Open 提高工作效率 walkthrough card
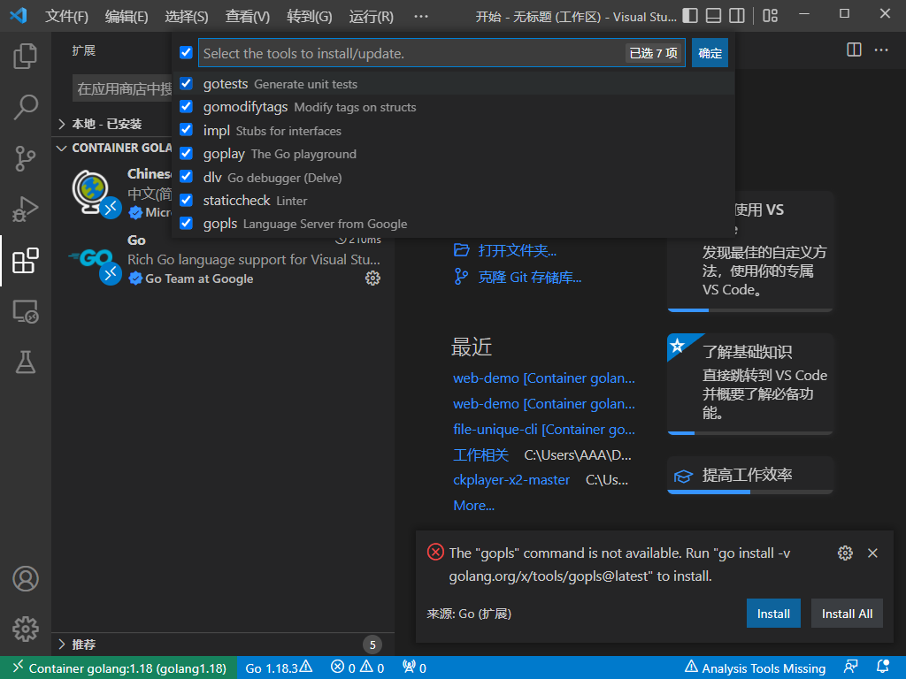The height and width of the screenshot is (679, 906). (750, 475)
